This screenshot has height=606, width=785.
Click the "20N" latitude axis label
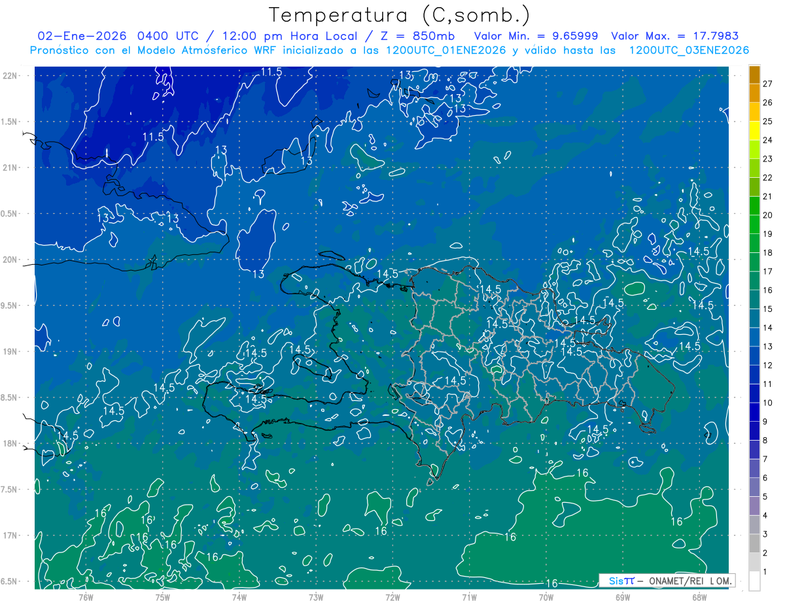coord(10,260)
